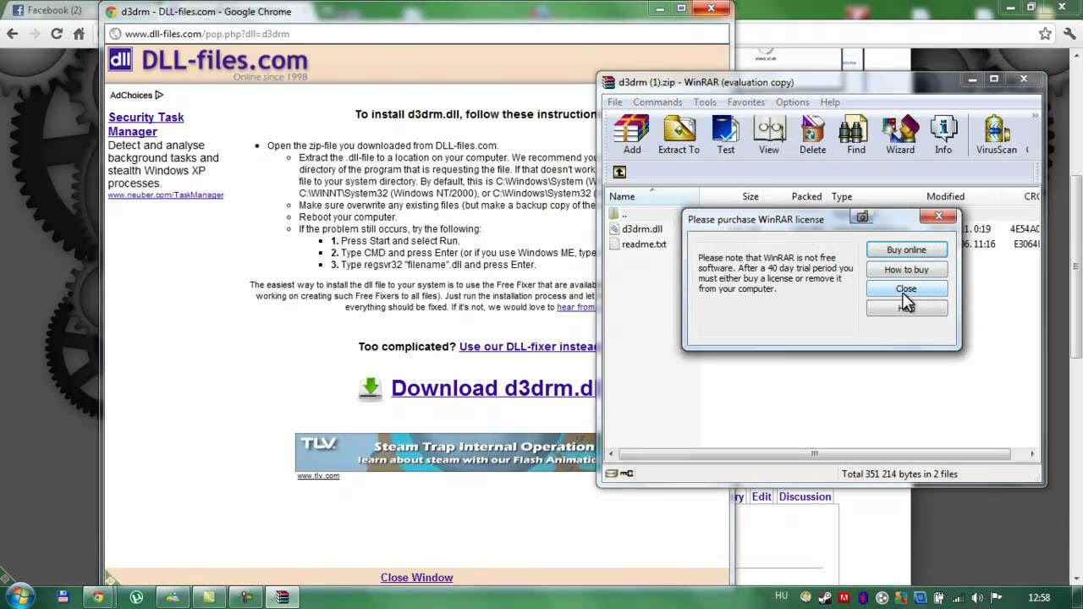1083x609 pixels.
Task: Open Find tool with binoculars icon
Action: coord(856,134)
